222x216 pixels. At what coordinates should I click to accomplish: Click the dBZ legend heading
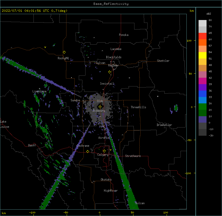tap(209, 14)
